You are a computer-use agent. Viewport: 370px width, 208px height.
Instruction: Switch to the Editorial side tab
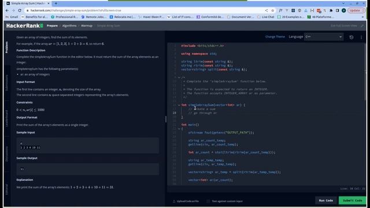tap(6, 190)
